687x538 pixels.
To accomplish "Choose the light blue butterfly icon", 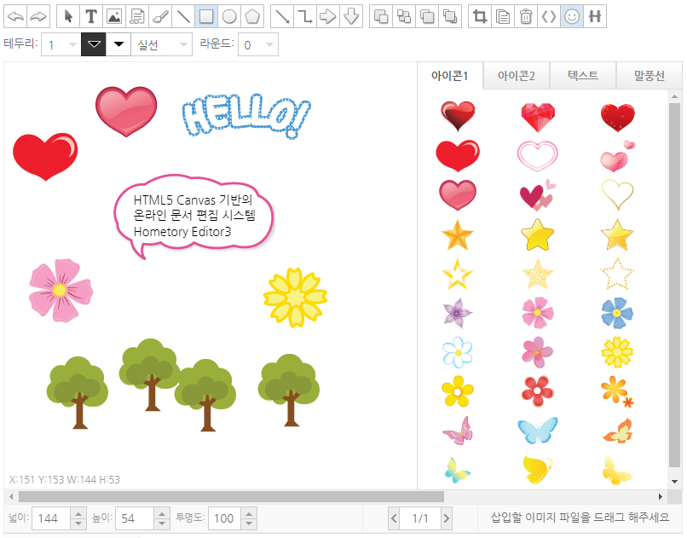I will pyautogui.click(x=538, y=431).
